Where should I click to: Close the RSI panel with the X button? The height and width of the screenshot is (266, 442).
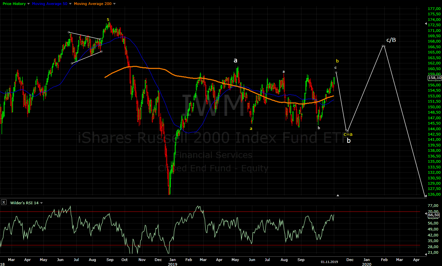[x=4, y=202]
